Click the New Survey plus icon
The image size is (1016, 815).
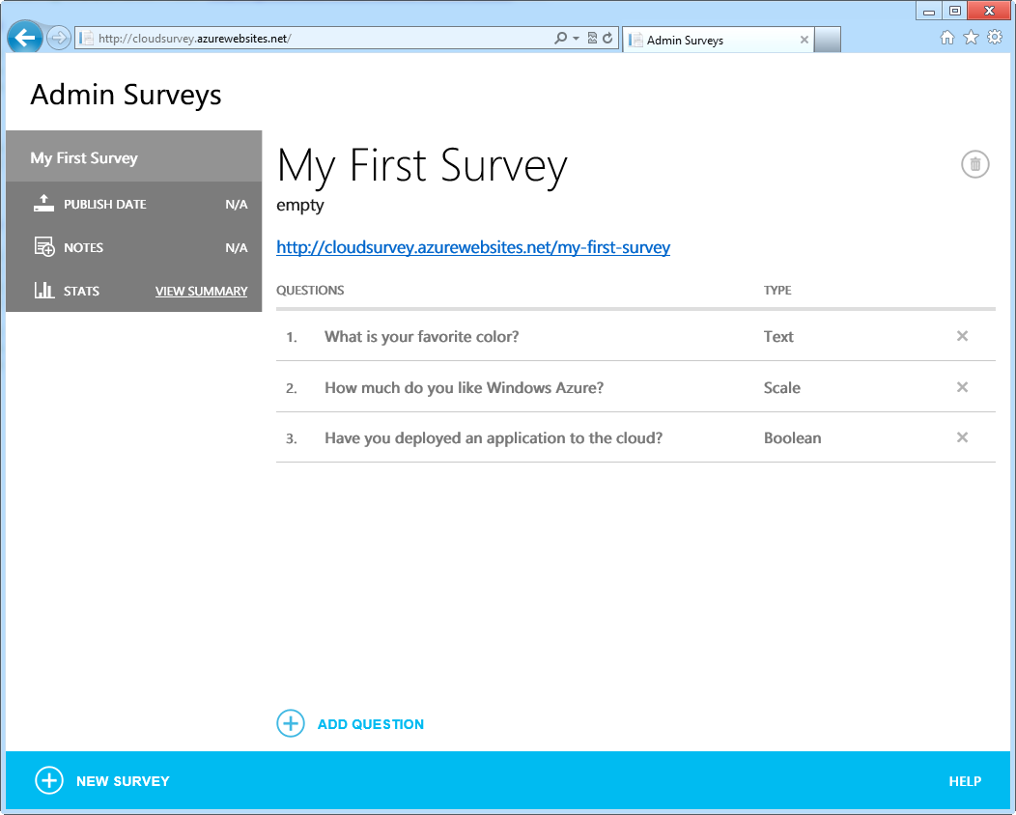(49, 780)
